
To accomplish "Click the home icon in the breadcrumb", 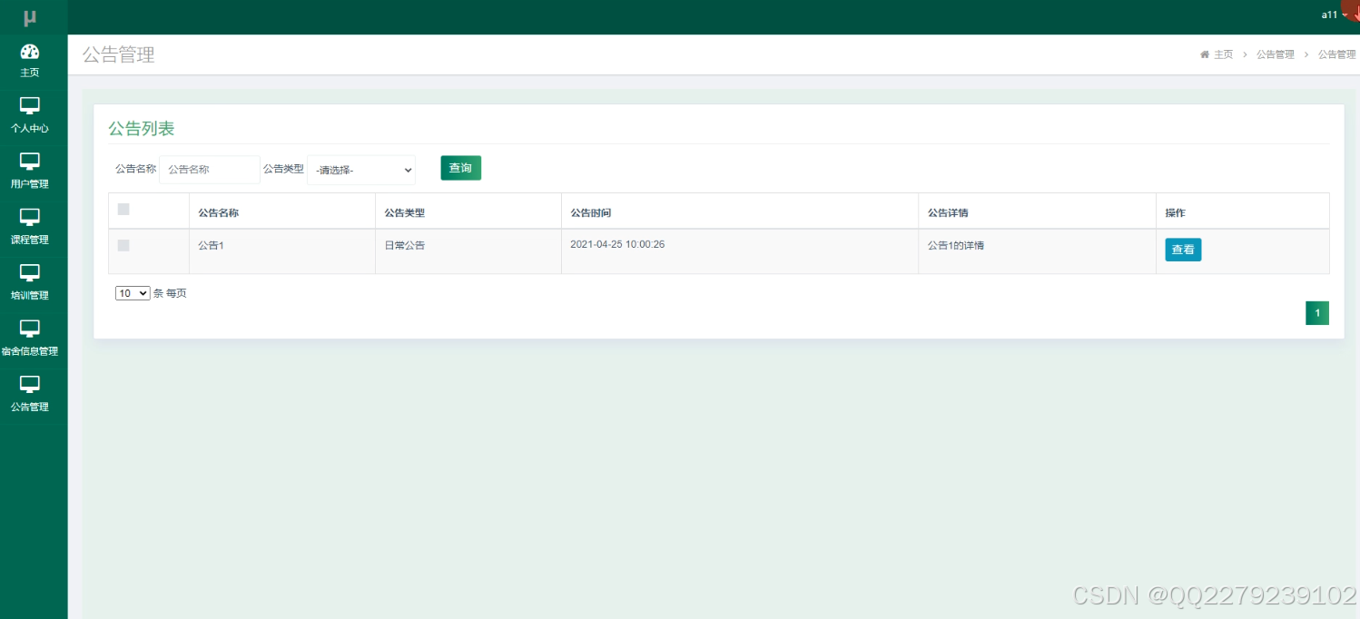I will click(1207, 54).
